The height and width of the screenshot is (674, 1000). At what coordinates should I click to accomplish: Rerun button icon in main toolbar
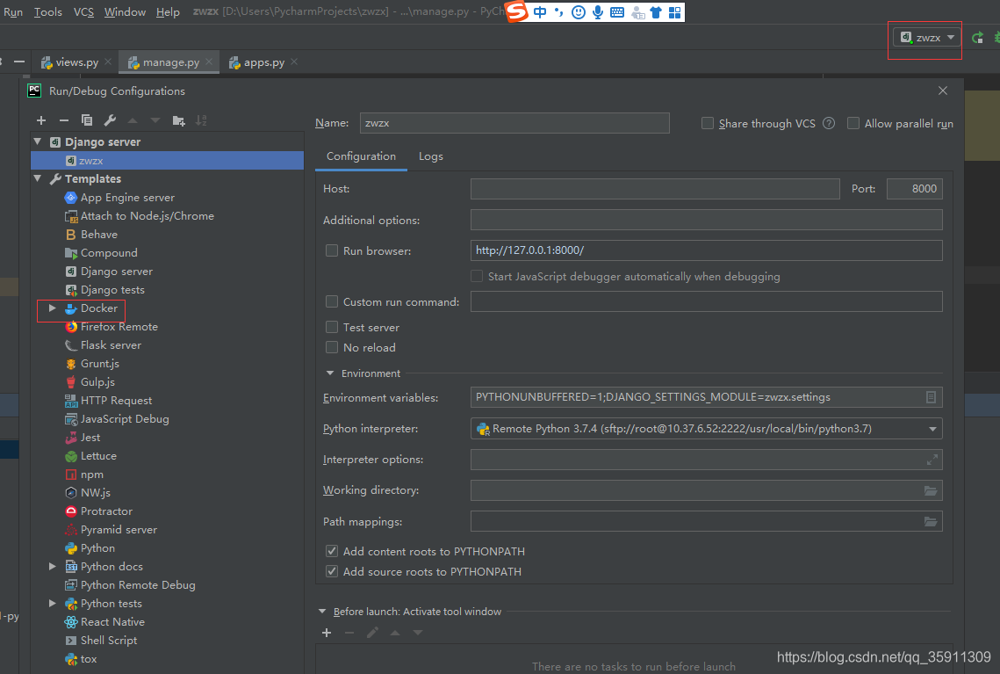point(977,38)
